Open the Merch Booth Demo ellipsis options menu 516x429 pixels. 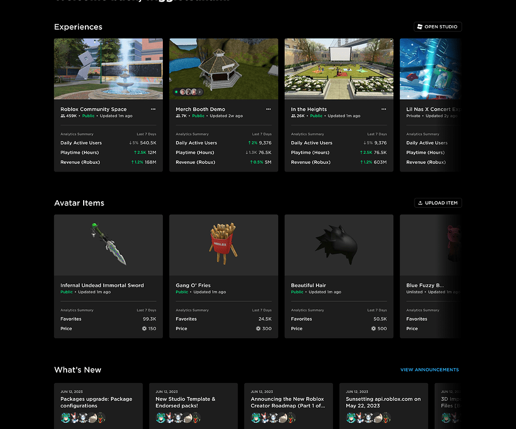(x=268, y=108)
